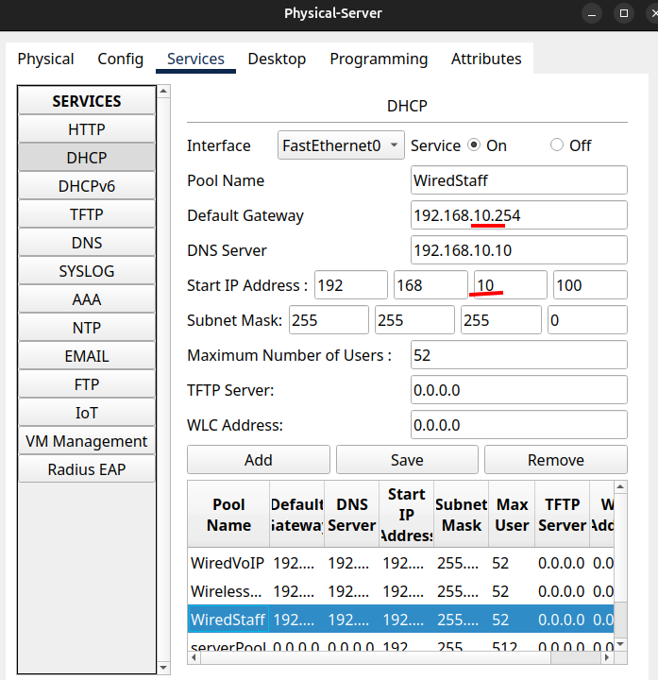
Task: Click Start IP second octet field 168
Action: coord(430,285)
